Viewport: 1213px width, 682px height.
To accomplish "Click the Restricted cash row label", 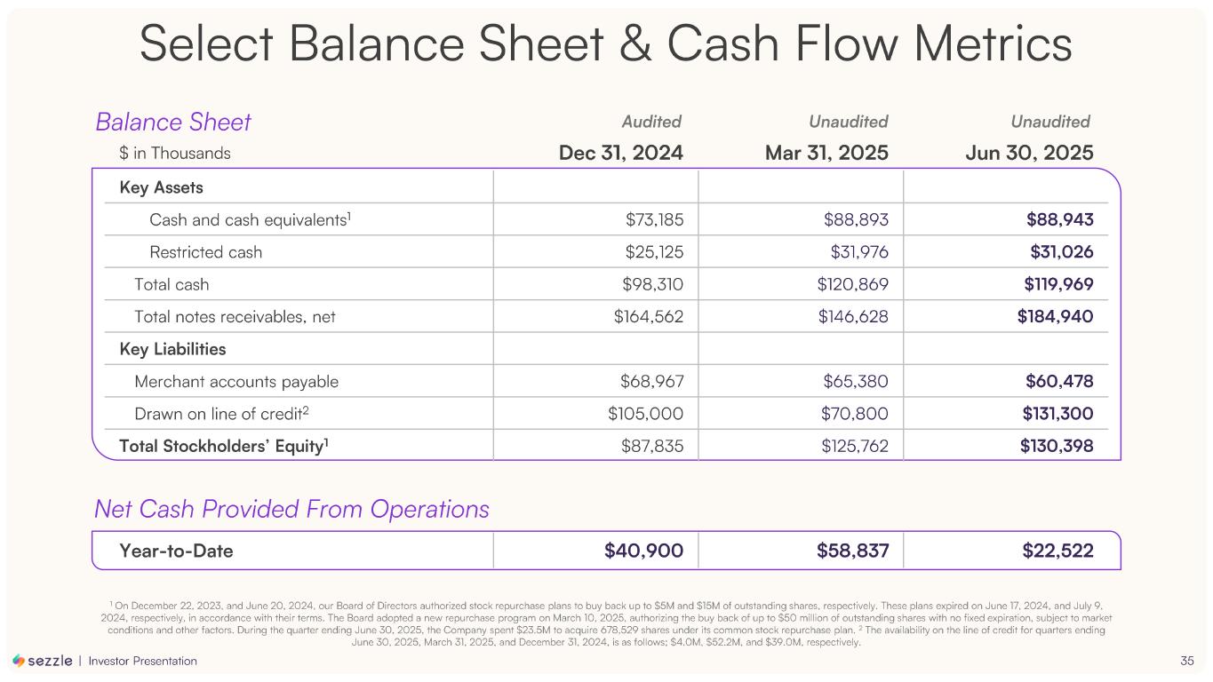I will tap(206, 252).
